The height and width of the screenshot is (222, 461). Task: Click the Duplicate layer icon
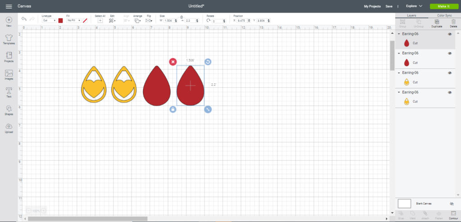(436, 23)
